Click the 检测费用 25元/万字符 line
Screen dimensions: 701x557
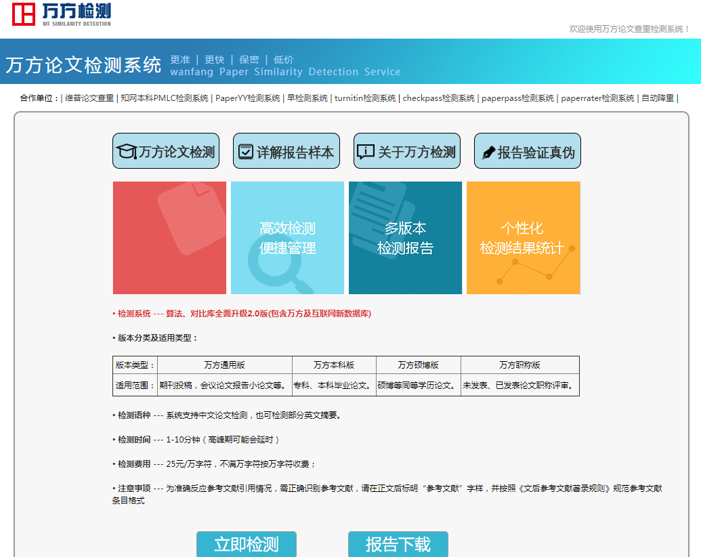coord(214,464)
